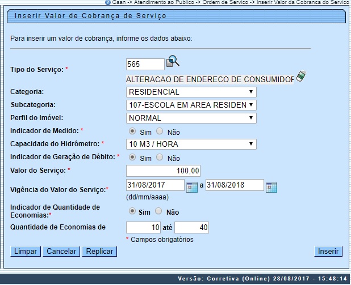Open the Categoria dropdown
351x285 pixels.
pos(191,92)
